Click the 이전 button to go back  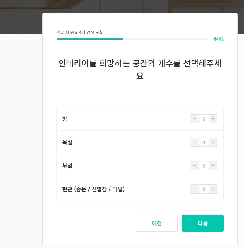point(156,223)
